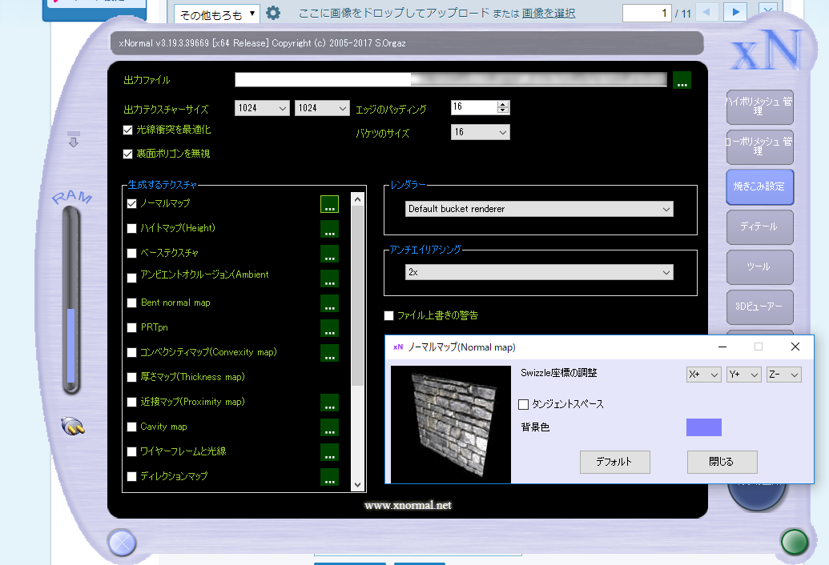Enable Cavity map checkbox

point(131,427)
